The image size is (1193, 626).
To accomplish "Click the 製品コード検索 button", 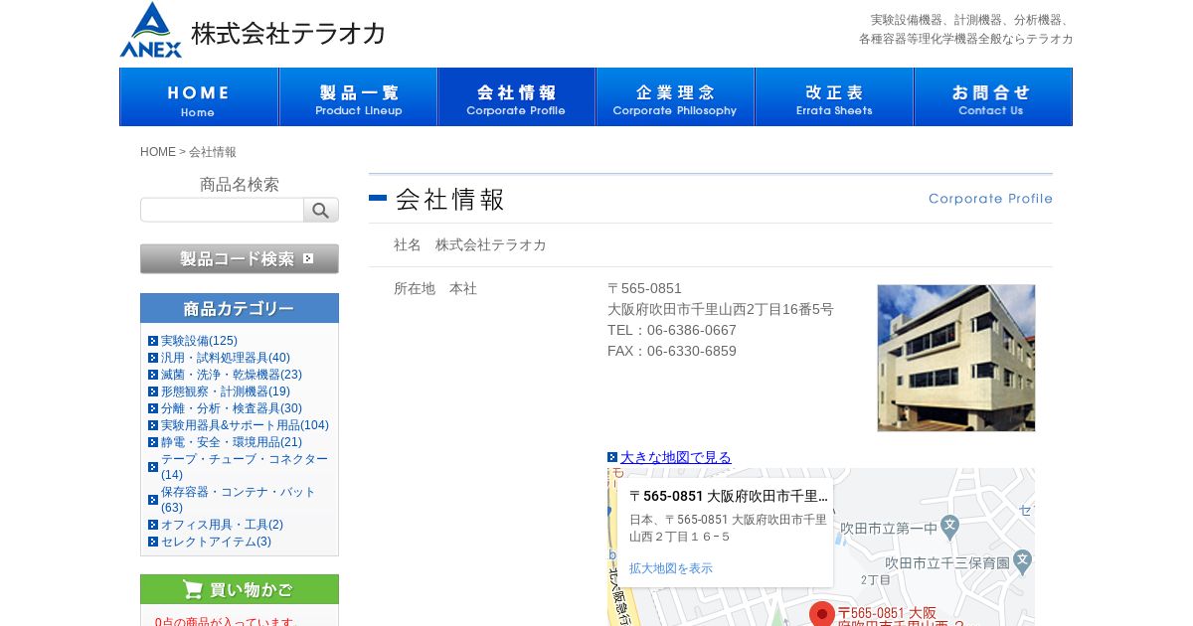I will click(240, 258).
